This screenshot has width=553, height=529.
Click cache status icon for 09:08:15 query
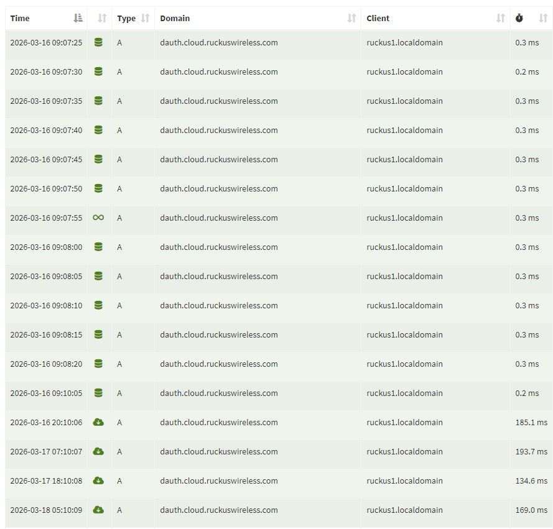click(x=98, y=334)
